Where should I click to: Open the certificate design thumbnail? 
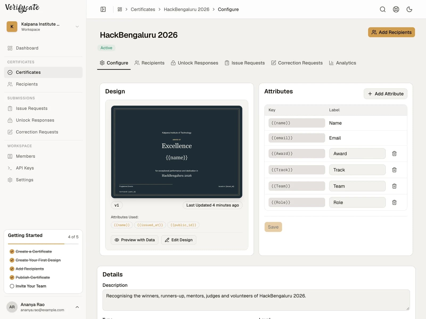[177, 152]
